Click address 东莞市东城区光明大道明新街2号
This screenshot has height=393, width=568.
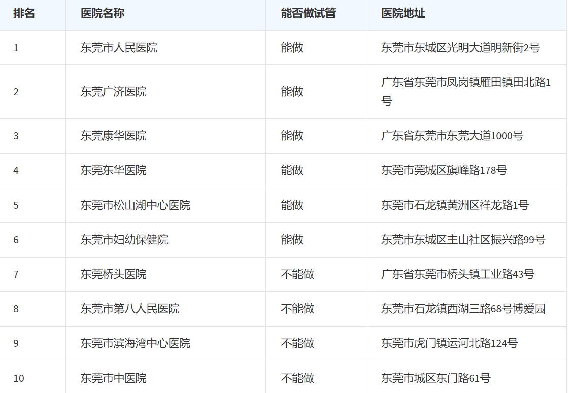pos(460,48)
